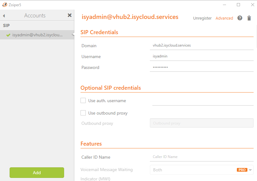Click the Domain input field
The width and height of the screenshot is (257, 181).
click(x=202, y=45)
